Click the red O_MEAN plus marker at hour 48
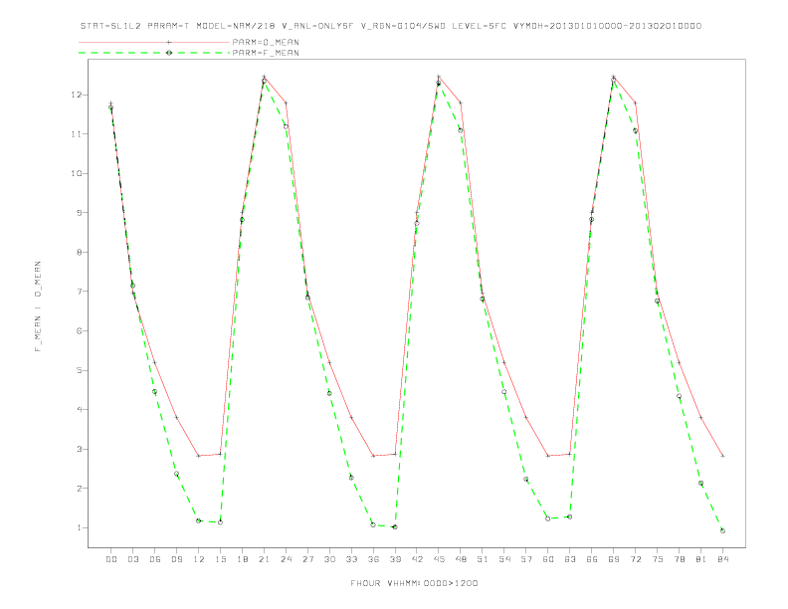The image size is (788, 609). pos(461,103)
